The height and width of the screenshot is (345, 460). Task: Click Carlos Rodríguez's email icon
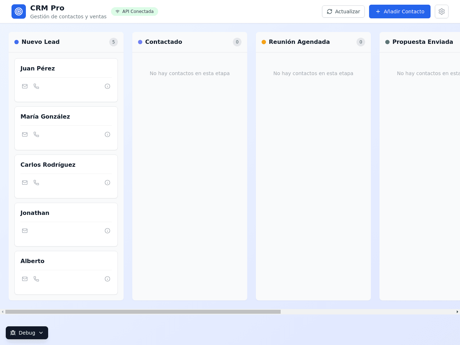tap(25, 183)
